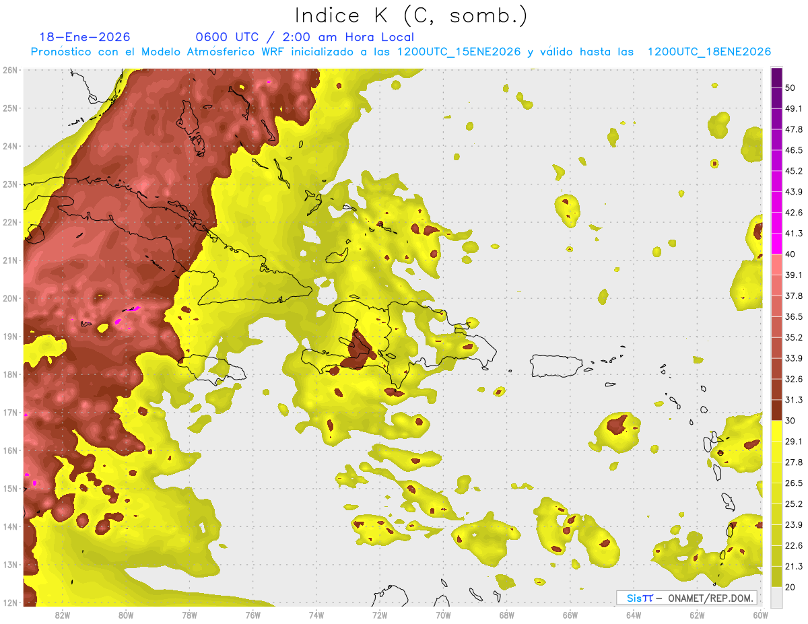Click the color scale value '29.1'
This screenshot has width=808, height=624.
(793, 441)
